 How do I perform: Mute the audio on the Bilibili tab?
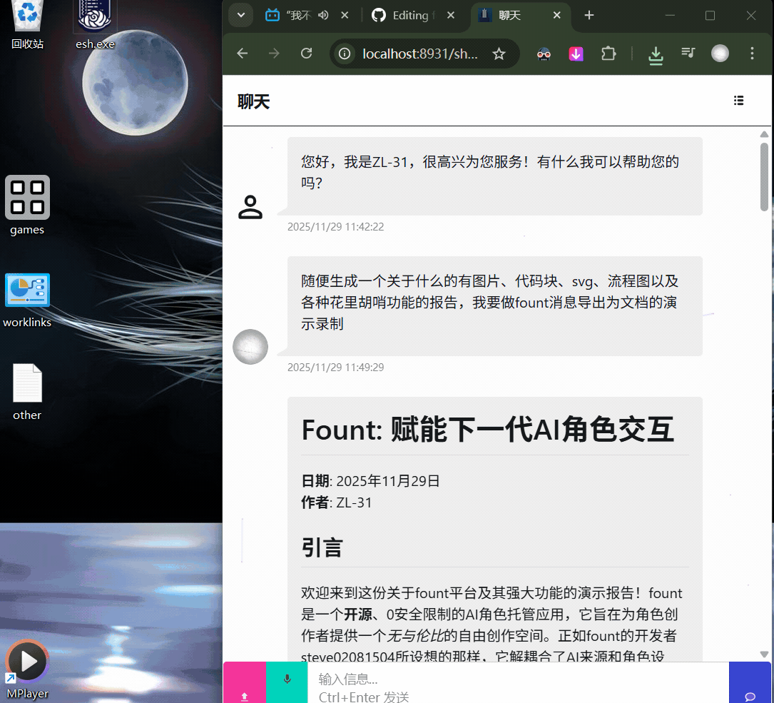pos(323,16)
